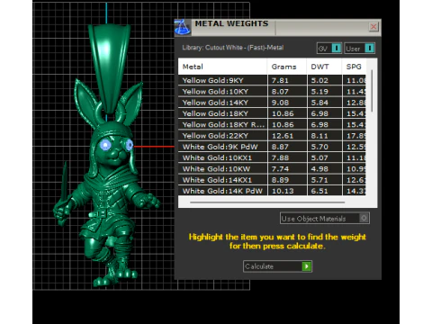Select the White Gold:14K PdW row
The width and height of the screenshot is (432, 324).
point(272,191)
